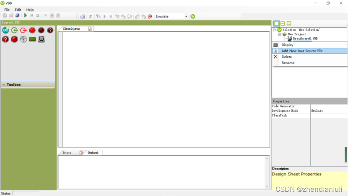
Task: Collapse the Solution 'New Solution' node
Action: (x=275, y=30)
